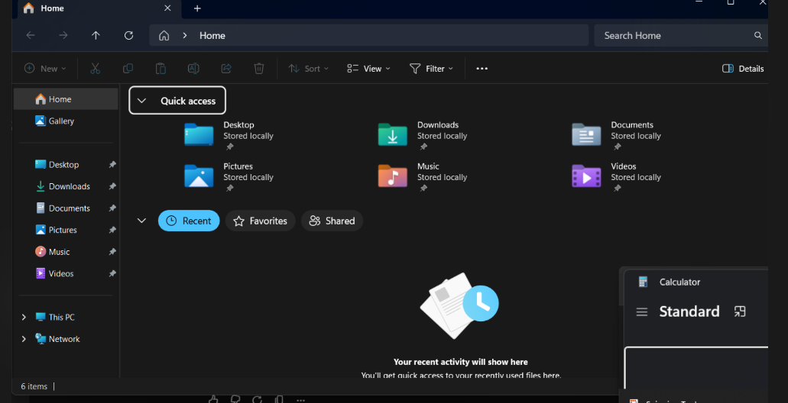Viewport: 788px width, 403px height.
Task: Toggle the Details pane
Action: (x=743, y=69)
